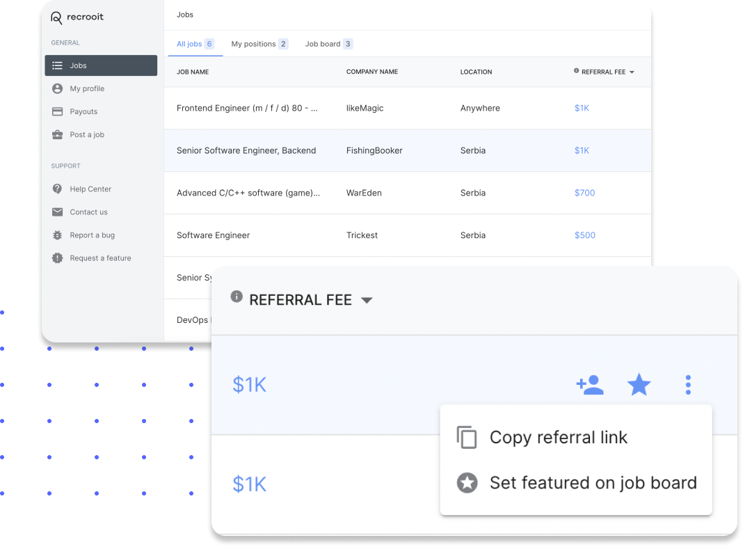Toggle the blue star featured icon

pos(639,385)
